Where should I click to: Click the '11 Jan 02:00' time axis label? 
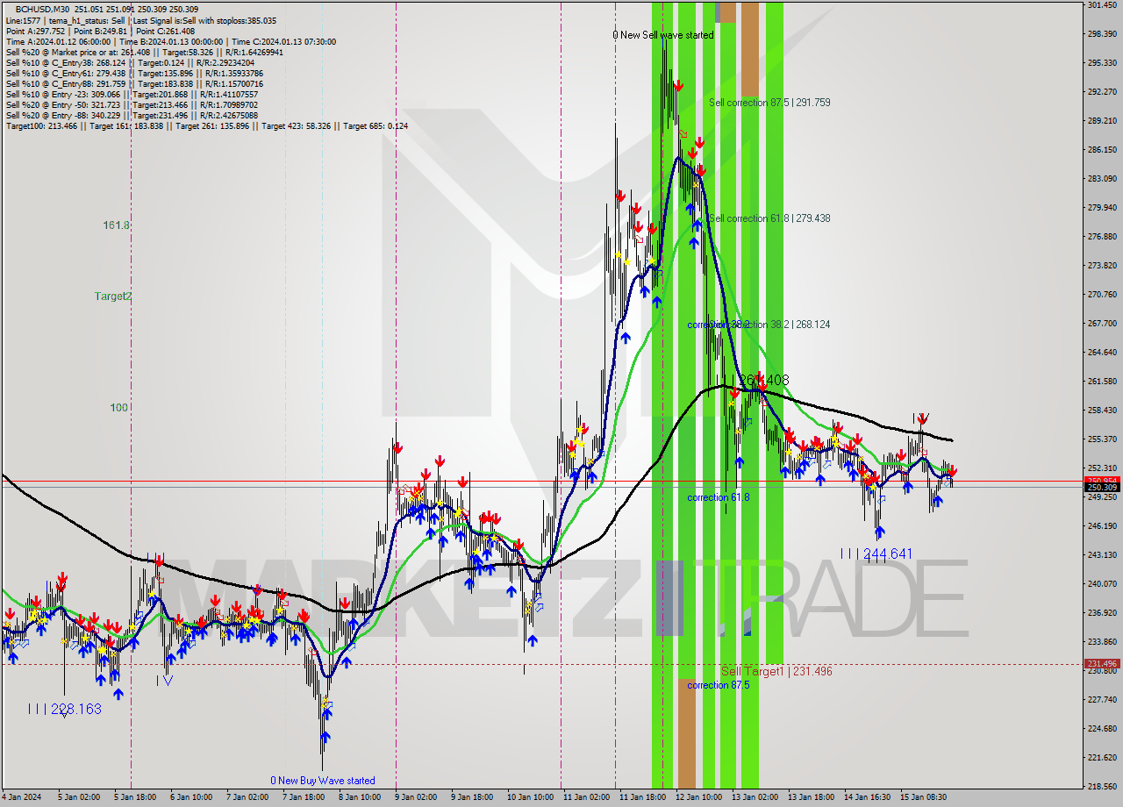click(x=586, y=797)
